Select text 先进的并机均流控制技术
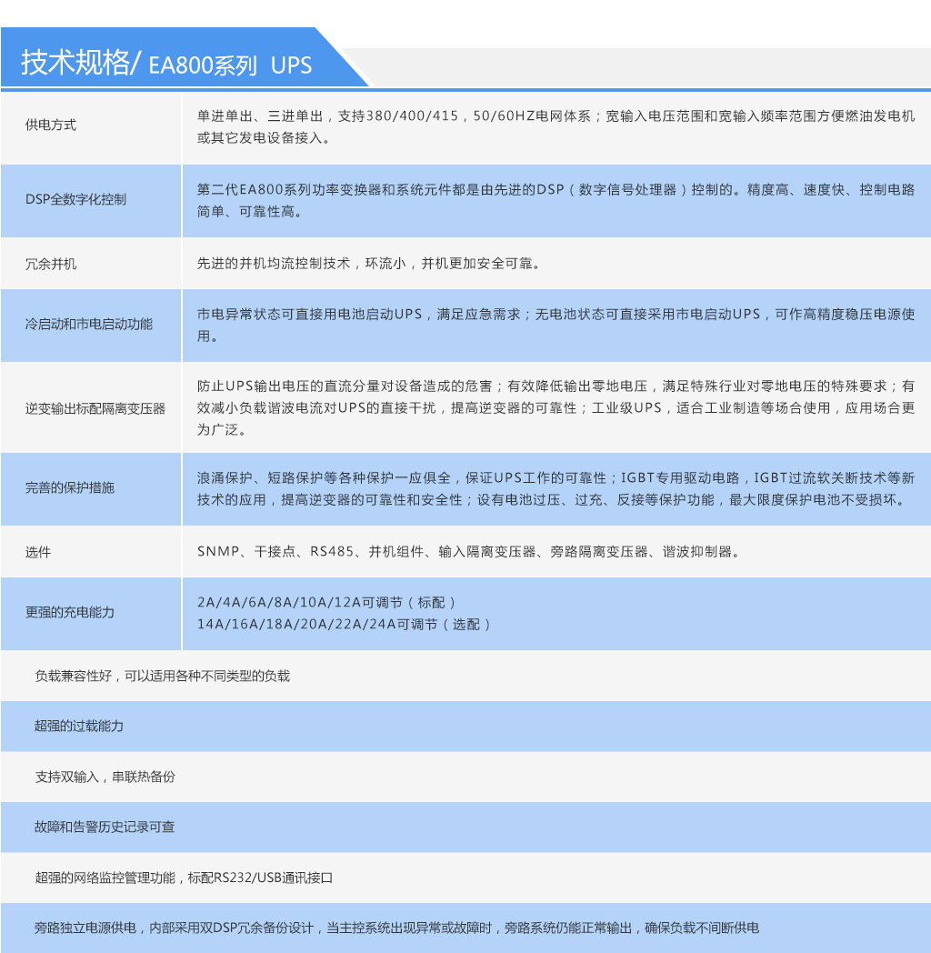 tap(274, 263)
